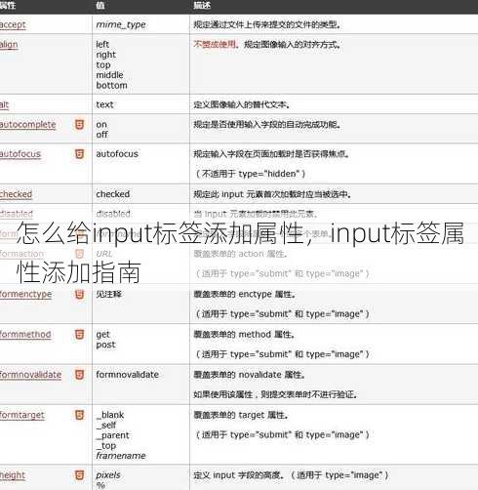
Task: Click the faded HTML5 icon in formaction row
Action: click(x=79, y=254)
